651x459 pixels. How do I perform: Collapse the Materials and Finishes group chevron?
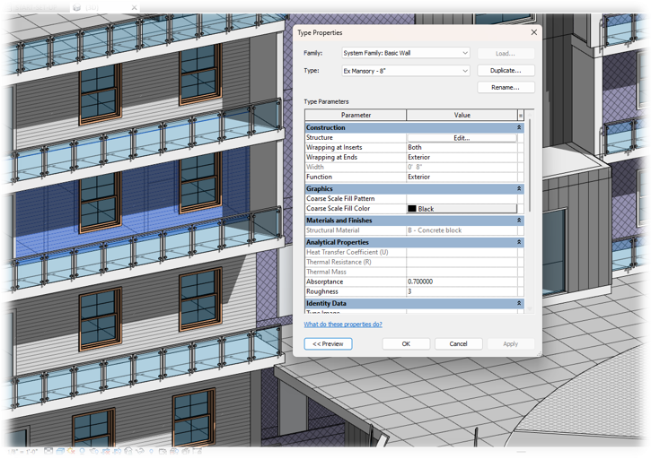[519, 221]
